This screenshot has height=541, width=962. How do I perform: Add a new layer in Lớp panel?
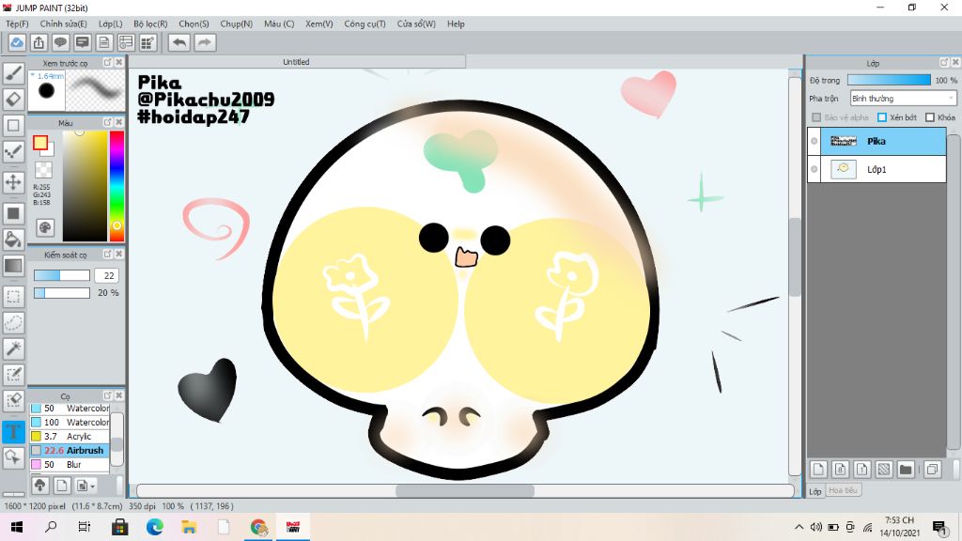click(818, 470)
